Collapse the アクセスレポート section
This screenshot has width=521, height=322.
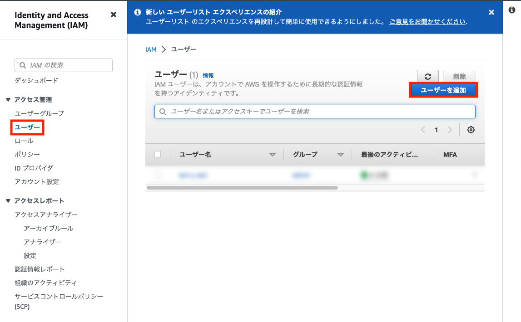click(x=8, y=200)
